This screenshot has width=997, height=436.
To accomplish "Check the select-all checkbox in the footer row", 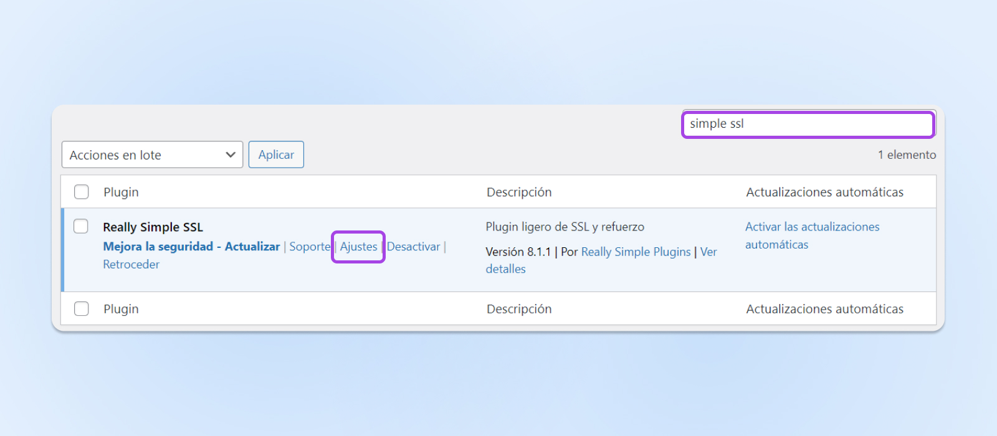I will (81, 308).
